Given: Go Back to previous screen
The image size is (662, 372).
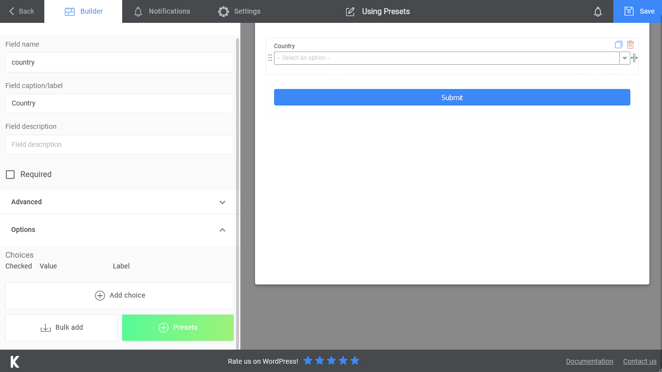Looking at the screenshot, I should click(22, 11).
